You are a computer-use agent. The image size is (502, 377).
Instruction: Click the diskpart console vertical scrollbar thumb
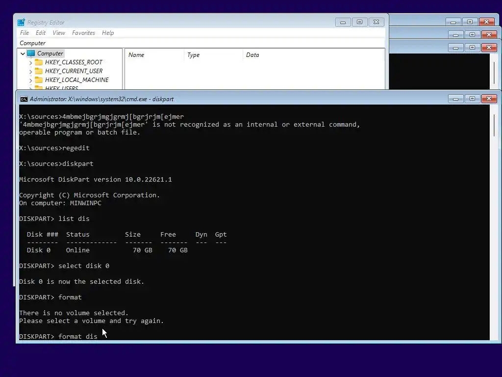tap(494, 125)
